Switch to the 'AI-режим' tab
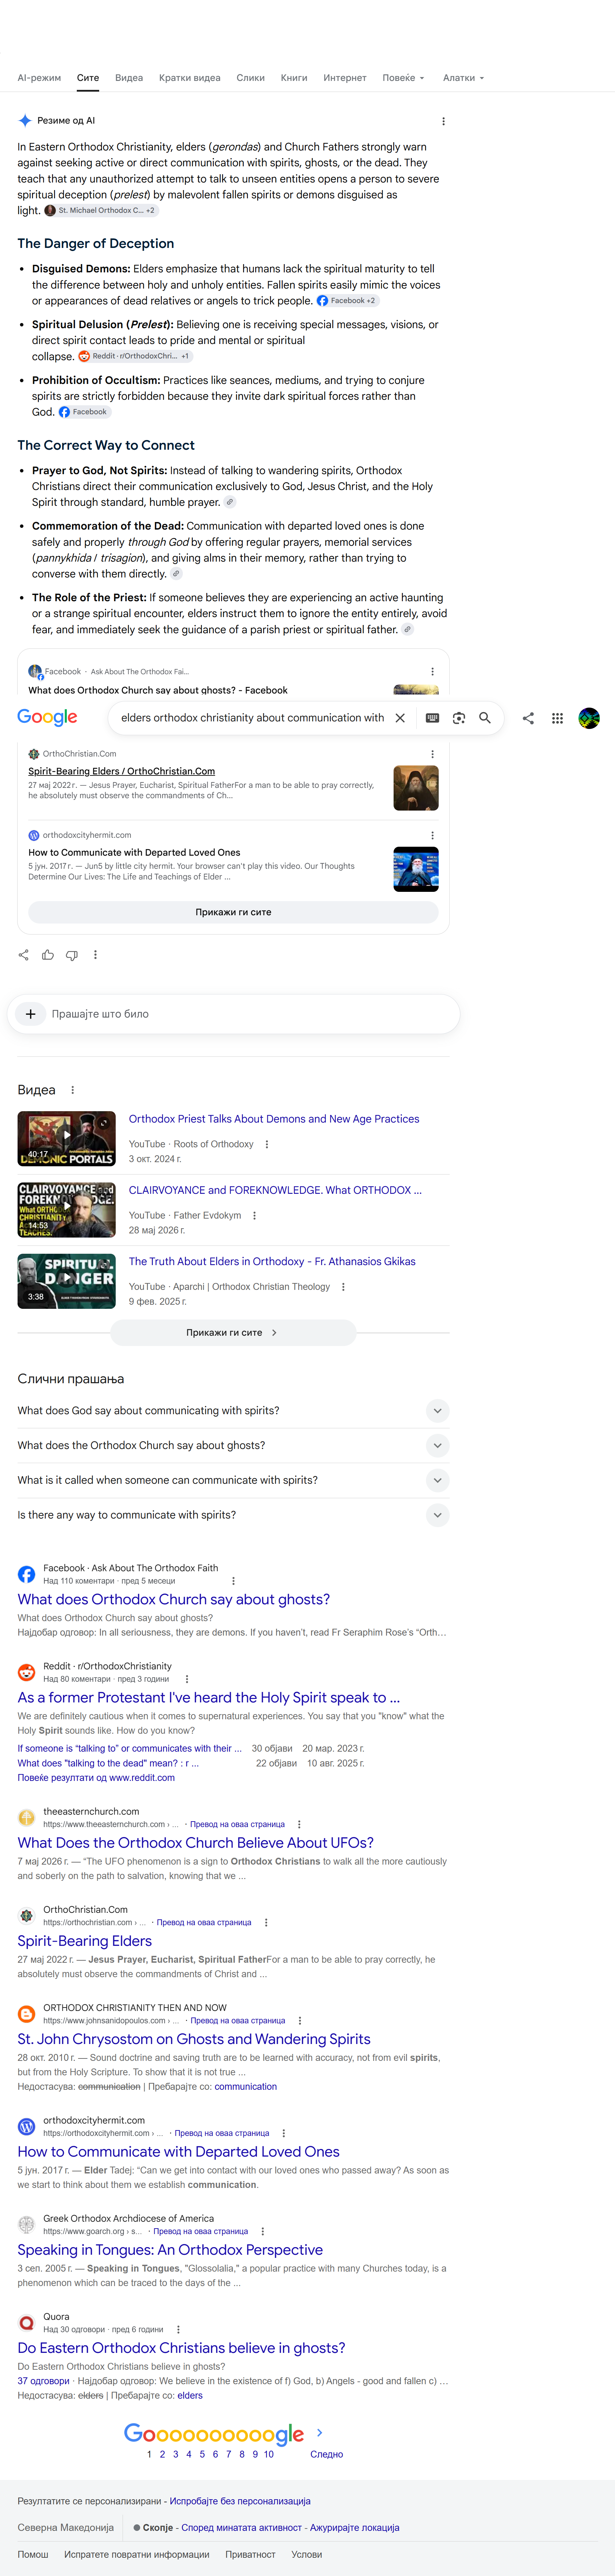Image resolution: width=615 pixels, height=2576 pixels. coord(39,78)
